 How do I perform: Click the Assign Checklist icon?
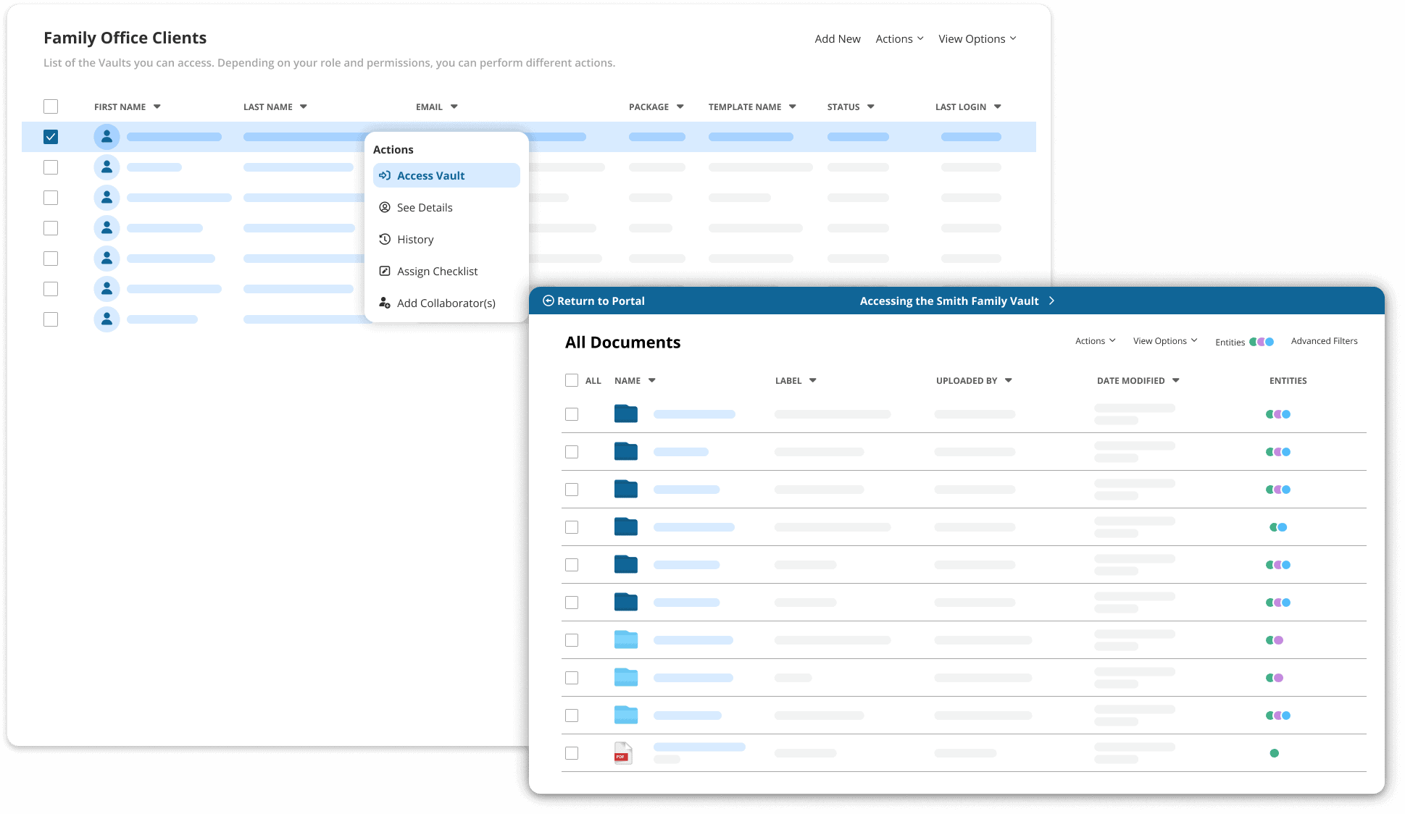pos(385,271)
